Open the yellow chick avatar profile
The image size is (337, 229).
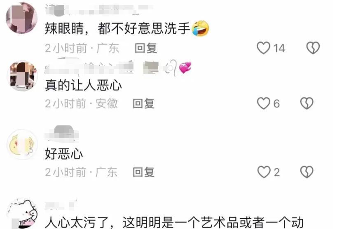(x=22, y=145)
